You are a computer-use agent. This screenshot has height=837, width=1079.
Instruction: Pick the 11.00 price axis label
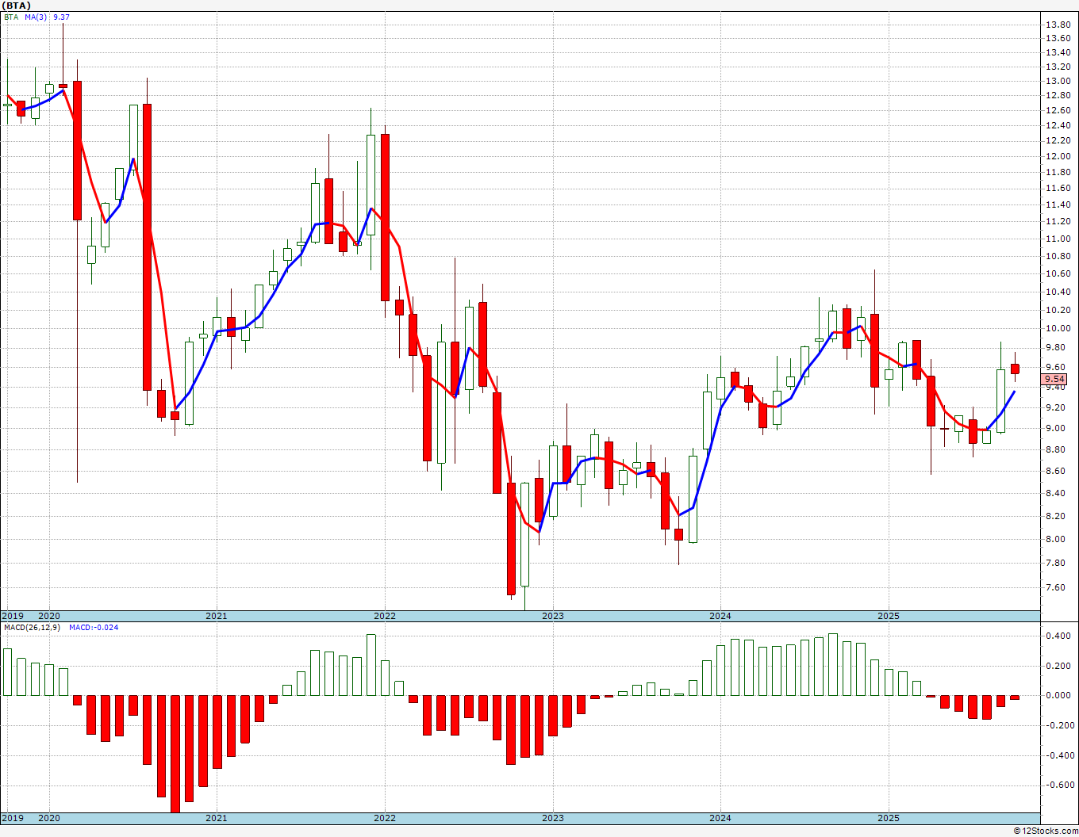(1058, 239)
